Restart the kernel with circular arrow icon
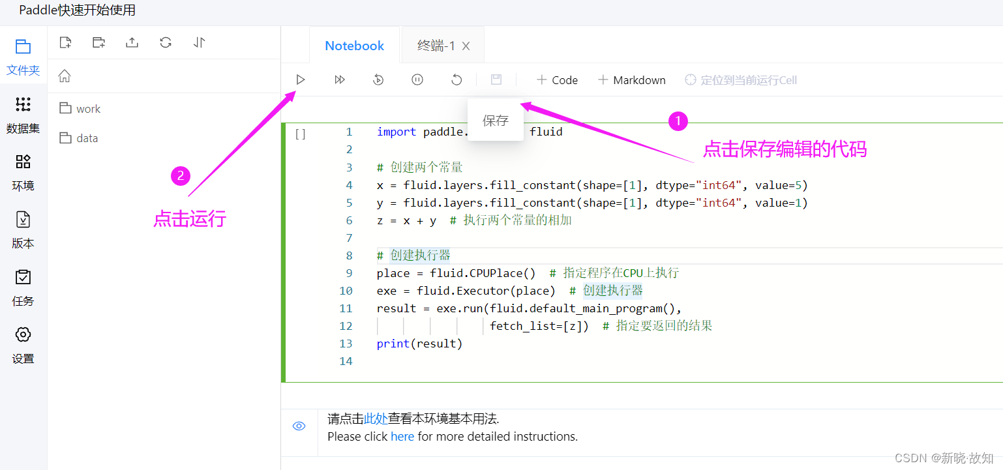The height and width of the screenshot is (470, 1003). pyautogui.click(x=457, y=80)
